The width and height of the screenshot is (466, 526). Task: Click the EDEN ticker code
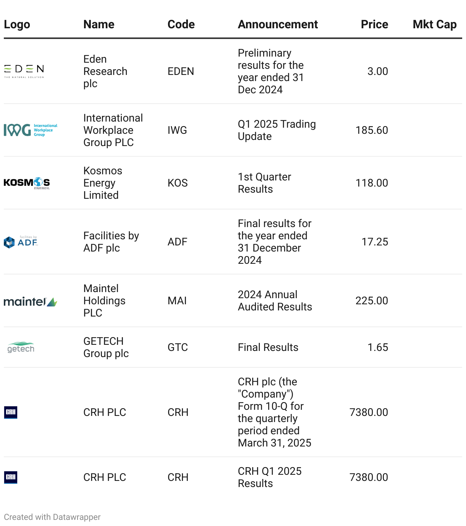[x=181, y=71]
